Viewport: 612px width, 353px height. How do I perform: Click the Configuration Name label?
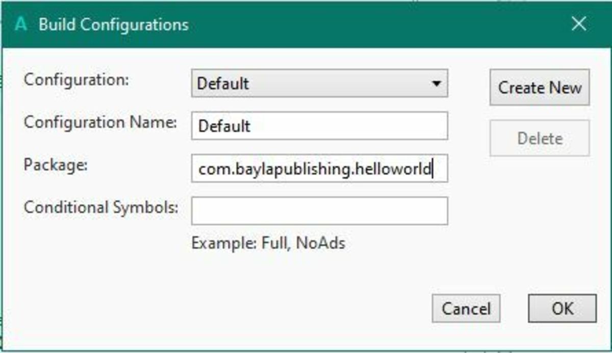point(100,123)
